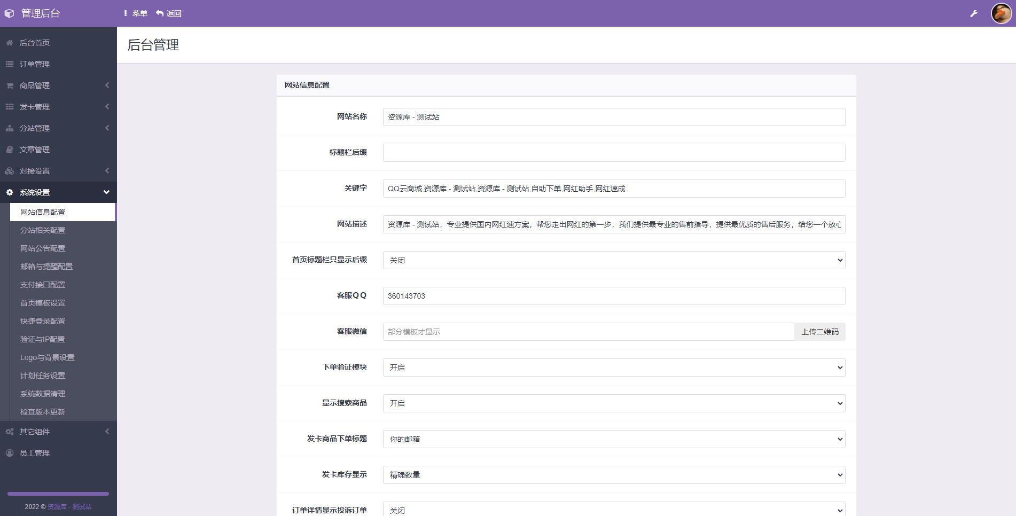Open 员工管理 in sidebar
This screenshot has width=1016, height=516.
tap(58, 453)
